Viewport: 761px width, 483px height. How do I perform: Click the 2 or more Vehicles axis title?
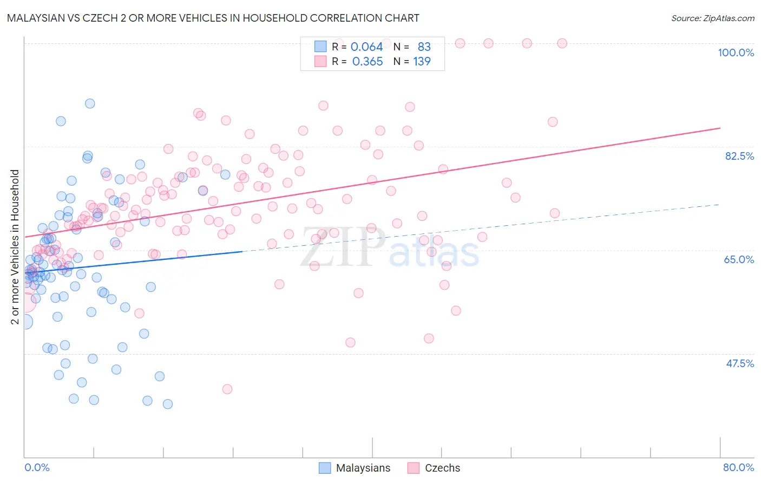click(x=15, y=247)
